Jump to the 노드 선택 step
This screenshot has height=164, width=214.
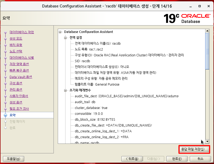click(x=16, y=51)
